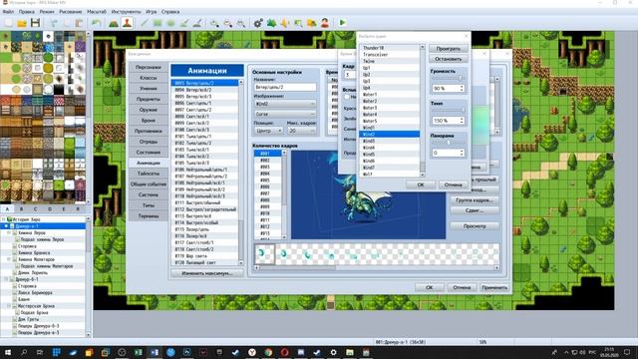Click Изменить максимум button
The image size is (638, 359).
[x=207, y=273]
